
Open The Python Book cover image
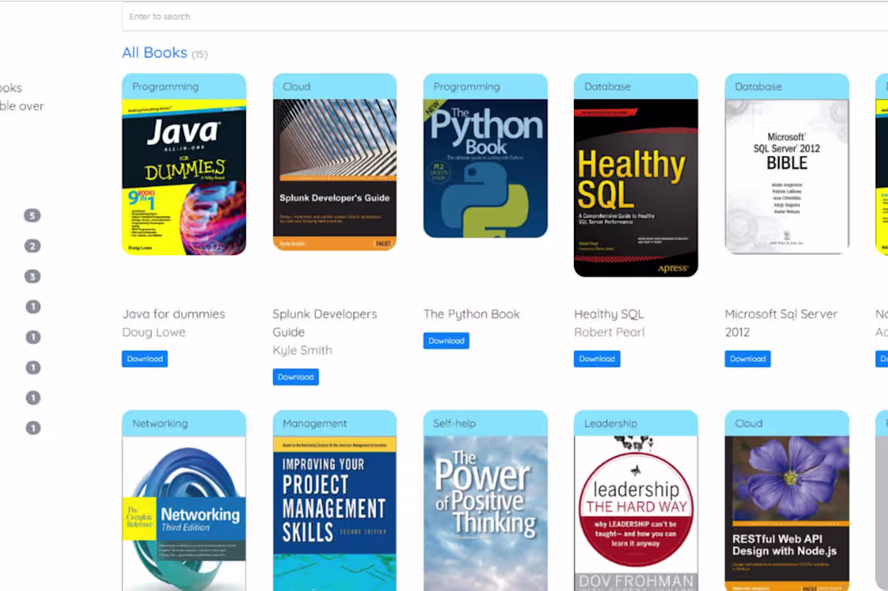(485, 169)
